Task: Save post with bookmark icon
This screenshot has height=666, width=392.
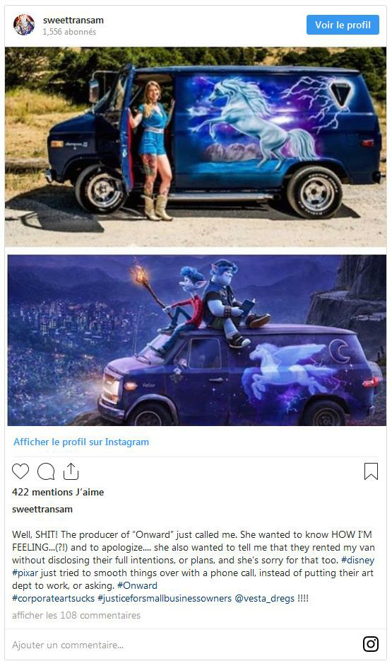Action: (x=371, y=471)
